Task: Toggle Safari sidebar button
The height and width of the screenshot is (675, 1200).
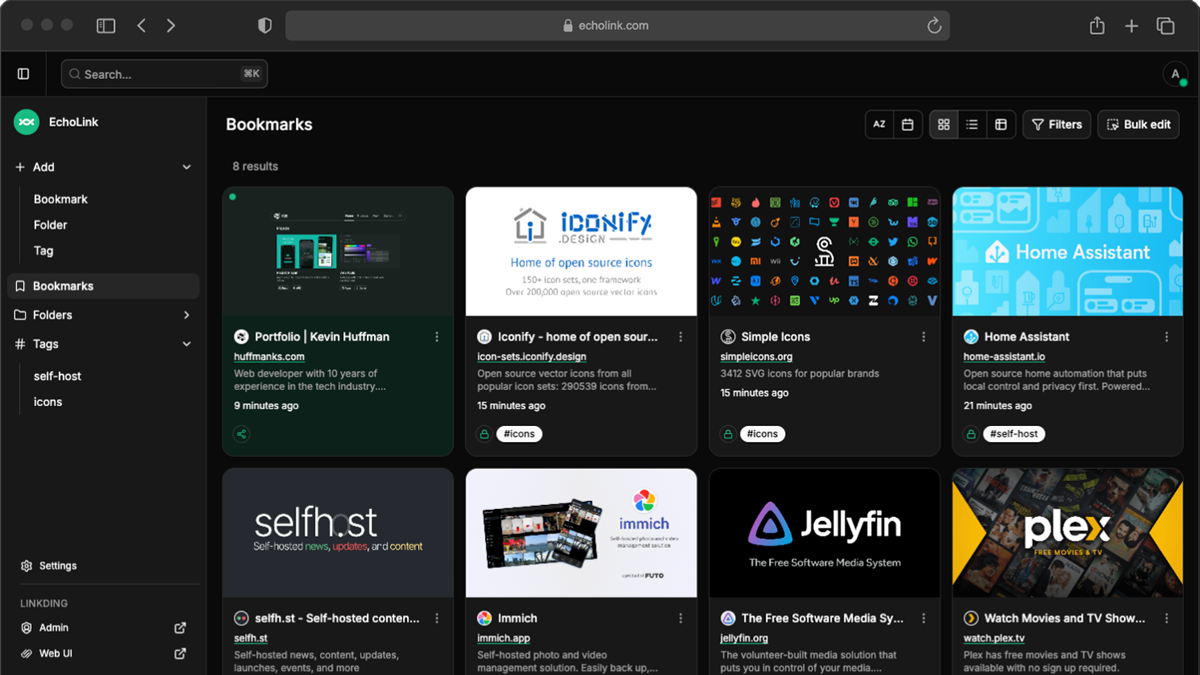Action: (106, 26)
